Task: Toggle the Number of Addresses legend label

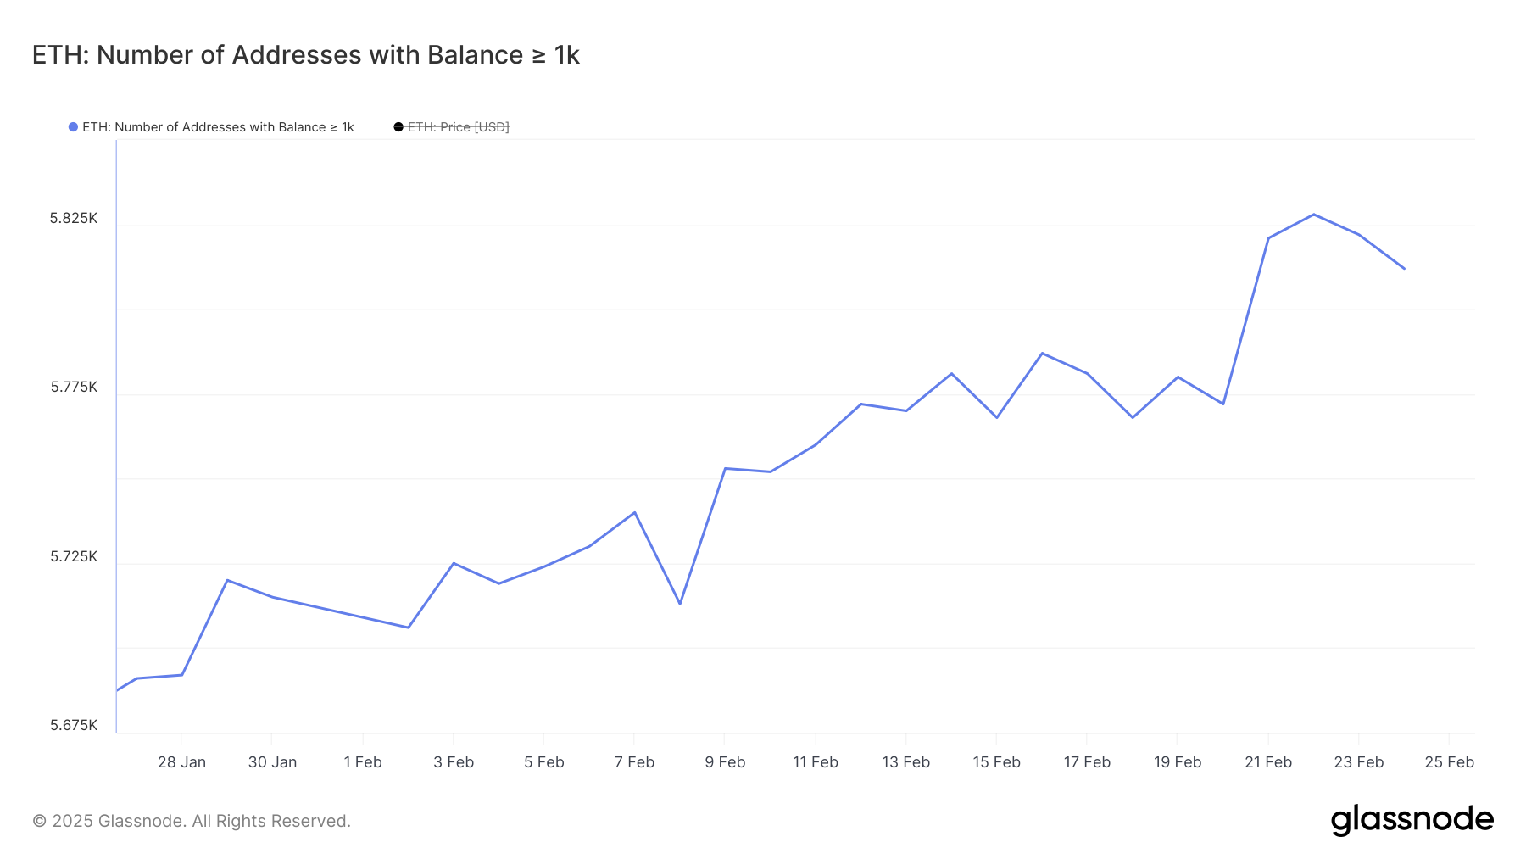Action: pyautogui.click(x=218, y=127)
